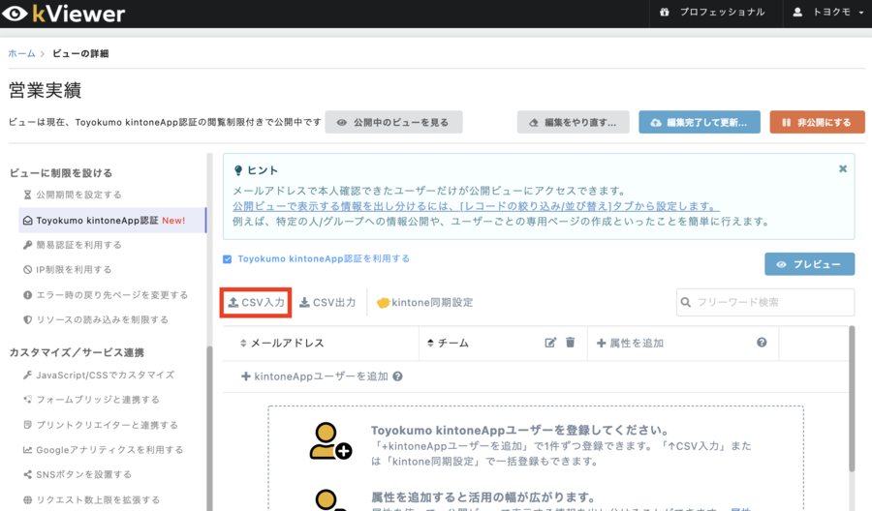Viewport: 872px width, 511px height.
Task: Click kintoneAppユーザーを追加
Action: click(x=314, y=376)
